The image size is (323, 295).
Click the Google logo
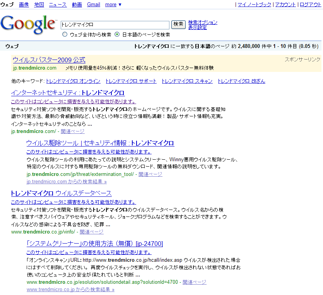28,24
